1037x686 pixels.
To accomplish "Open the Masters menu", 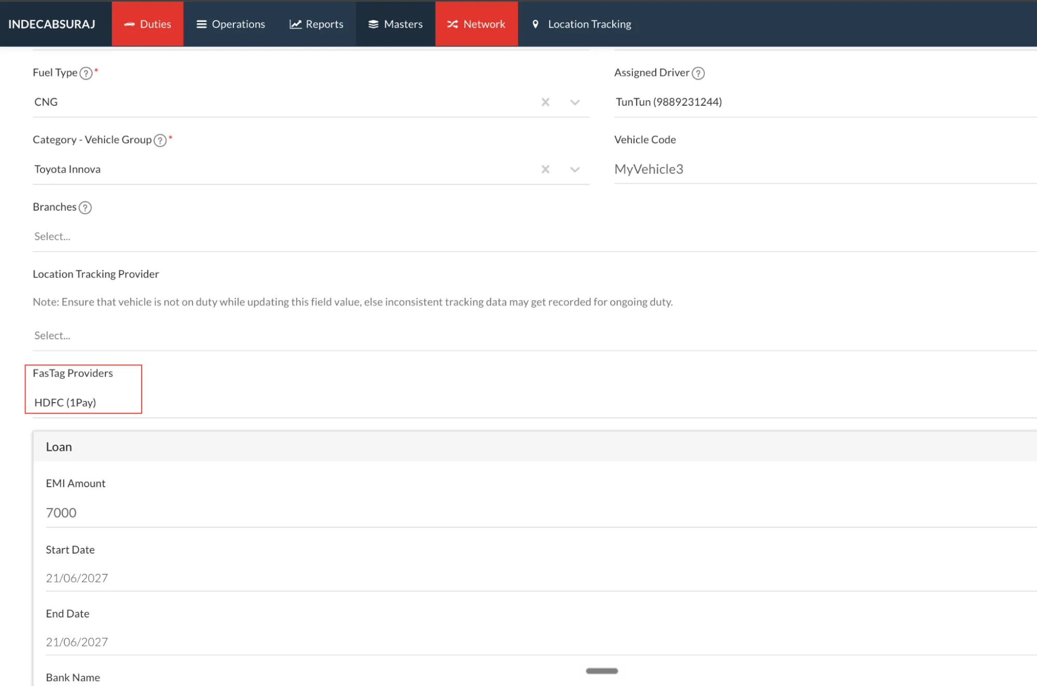I will pyautogui.click(x=395, y=24).
